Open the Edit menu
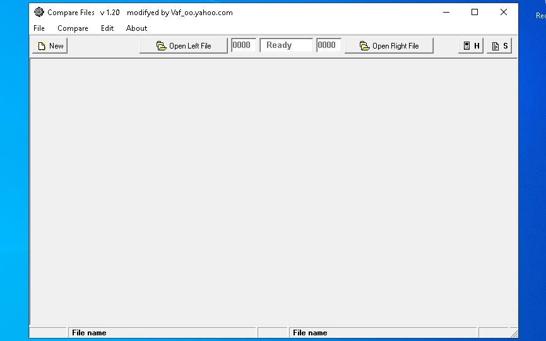546x341 pixels. tap(107, 28)
